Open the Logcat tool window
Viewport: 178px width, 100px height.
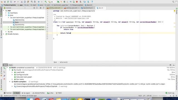26,93
